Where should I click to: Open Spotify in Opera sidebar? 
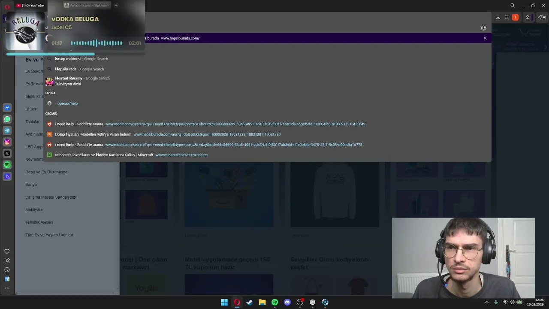tap(7, 165)
